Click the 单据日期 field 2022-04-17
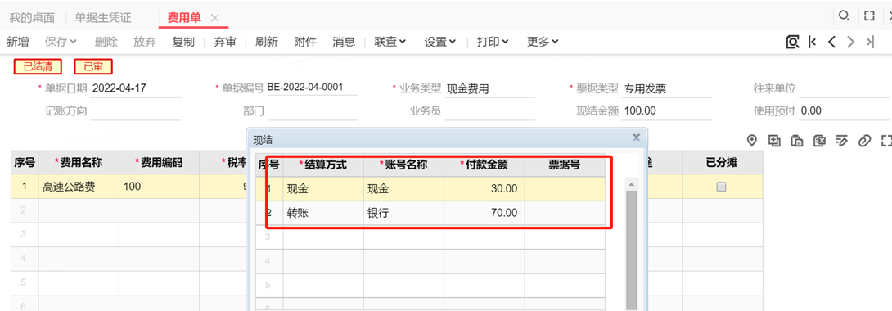 135,88
